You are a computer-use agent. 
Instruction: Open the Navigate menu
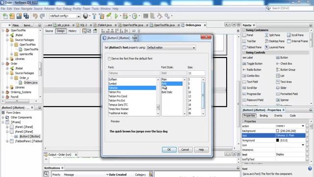point(26,9)
